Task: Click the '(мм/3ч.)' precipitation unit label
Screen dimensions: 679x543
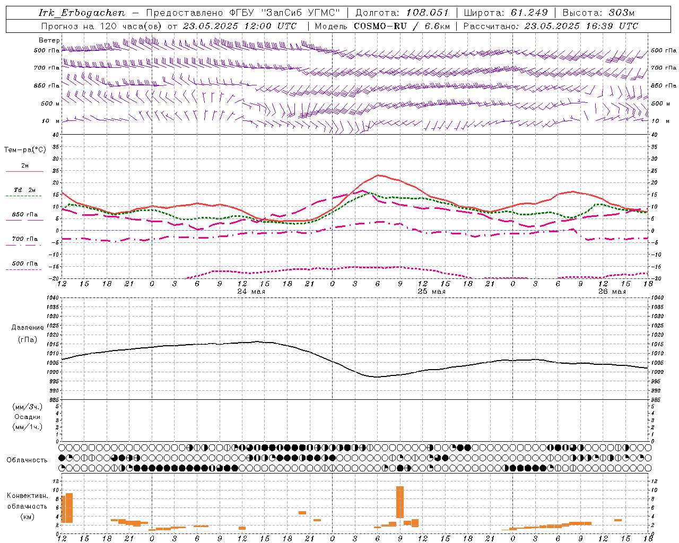Action: tap(28, 407)
